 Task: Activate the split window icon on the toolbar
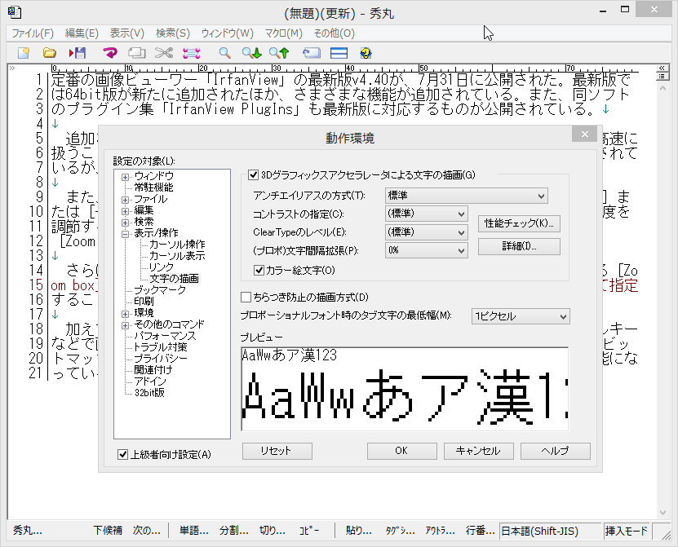[x=338, y=52]
